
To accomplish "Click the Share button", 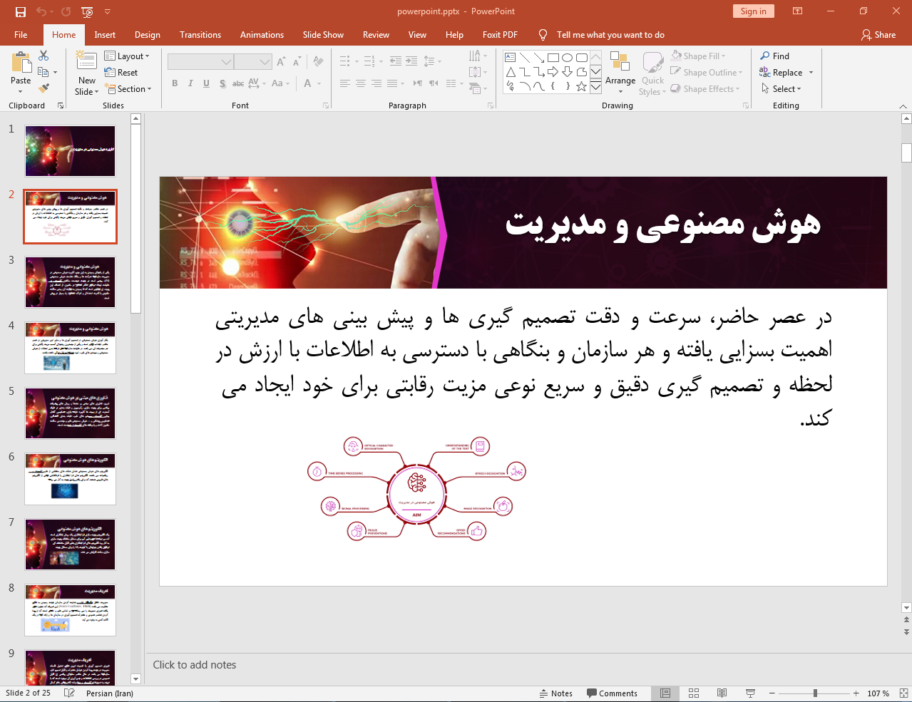I will pos(878,35).
